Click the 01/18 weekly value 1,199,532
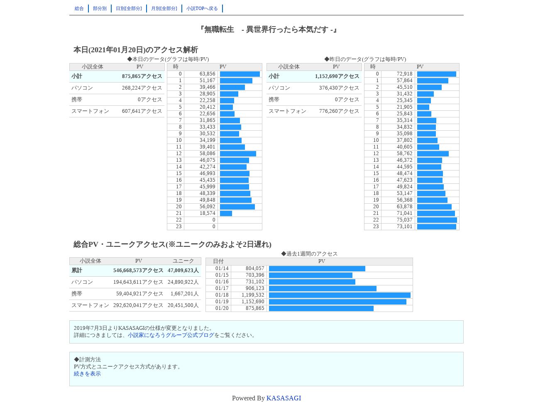 (x=253, y=295)
